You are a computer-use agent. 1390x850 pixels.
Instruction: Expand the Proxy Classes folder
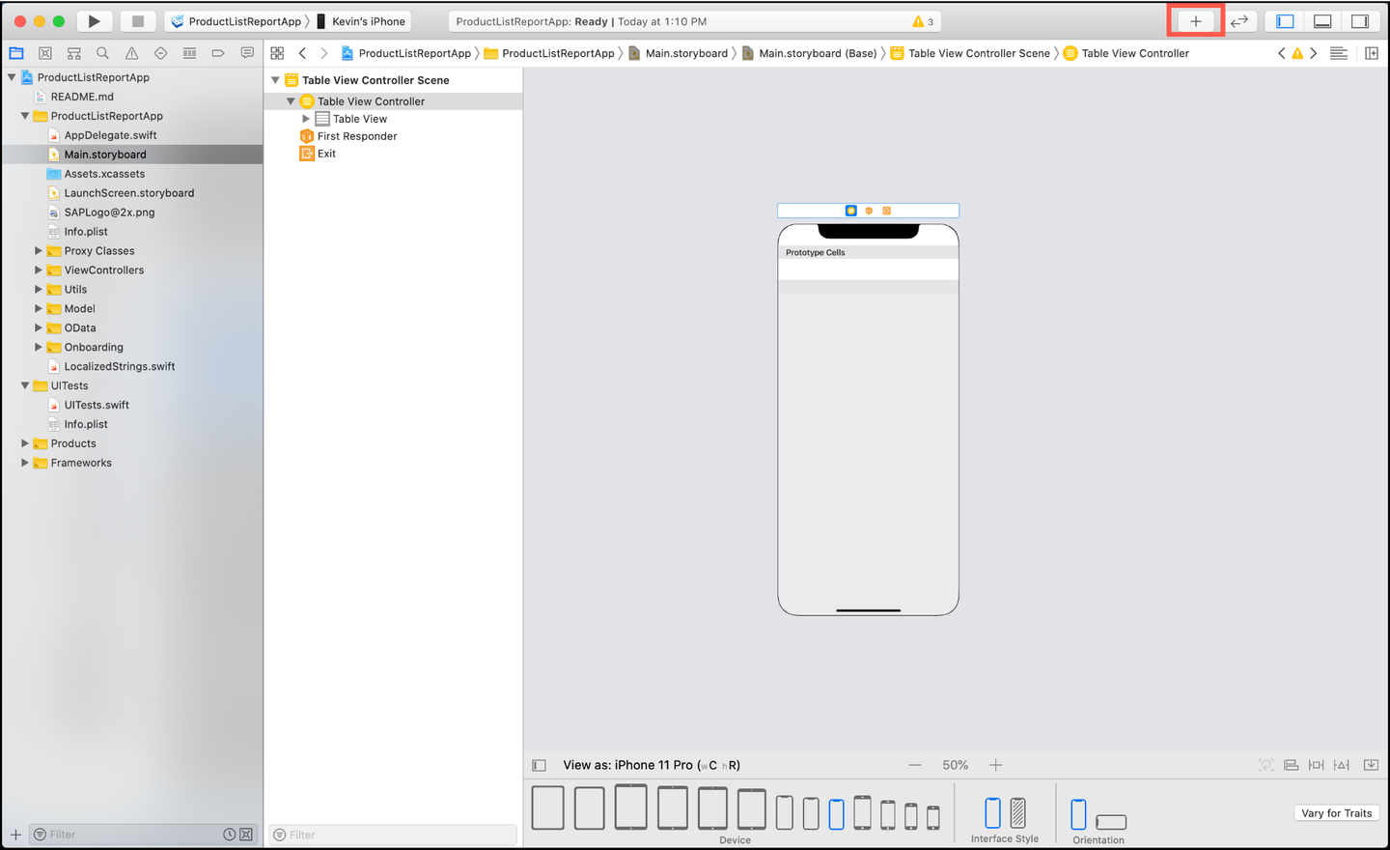(39, 251)
